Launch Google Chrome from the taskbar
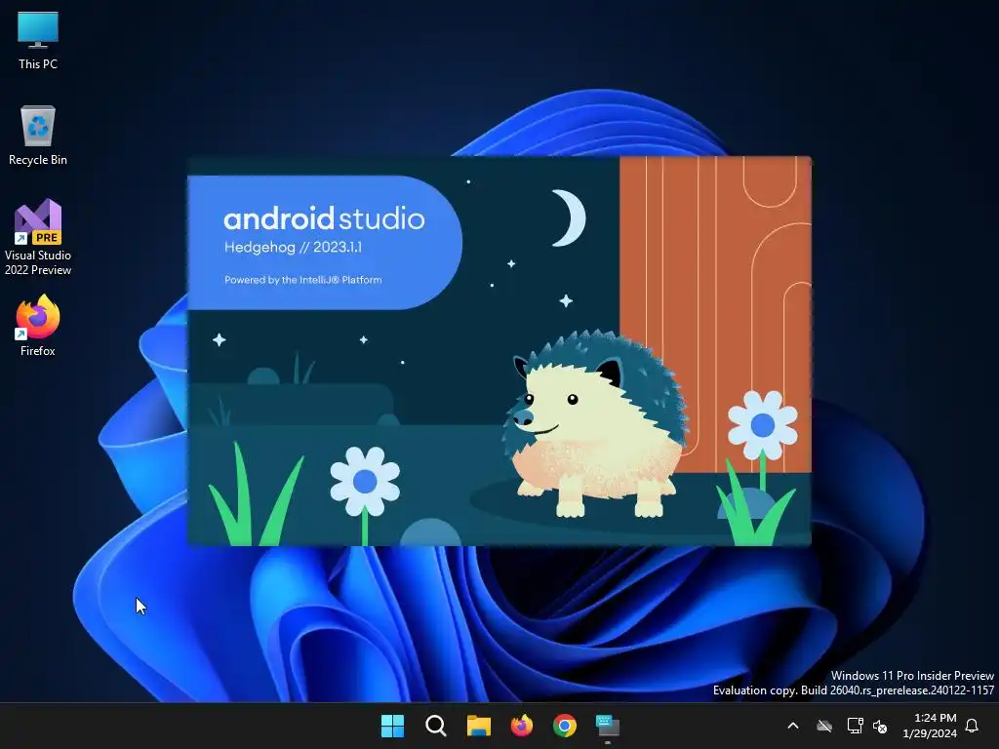 pyautogui.click(x=565, y=726)
